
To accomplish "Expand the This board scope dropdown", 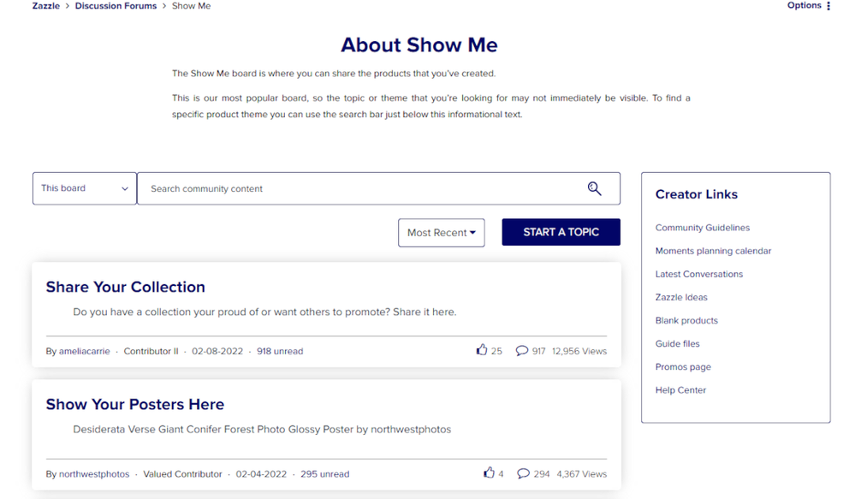I will pos(84,188).
